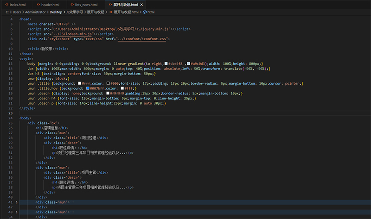The image size is (371, 219).
Task: Click HTML file icon on lists_news.html tab
Action: (x=72, y=5)
